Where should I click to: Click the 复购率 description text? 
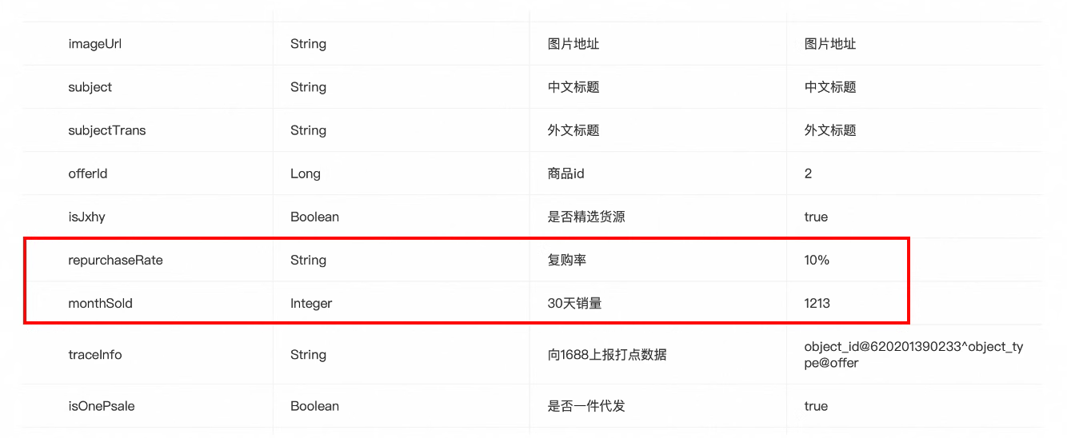click(567, 260)
